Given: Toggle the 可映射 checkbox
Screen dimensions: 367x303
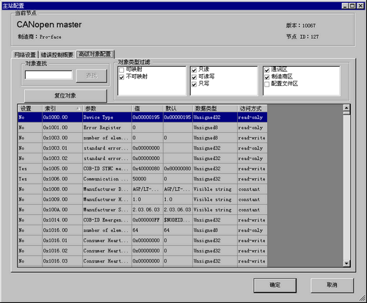Looking at the screenshot, I should click(x=121, y=70).
